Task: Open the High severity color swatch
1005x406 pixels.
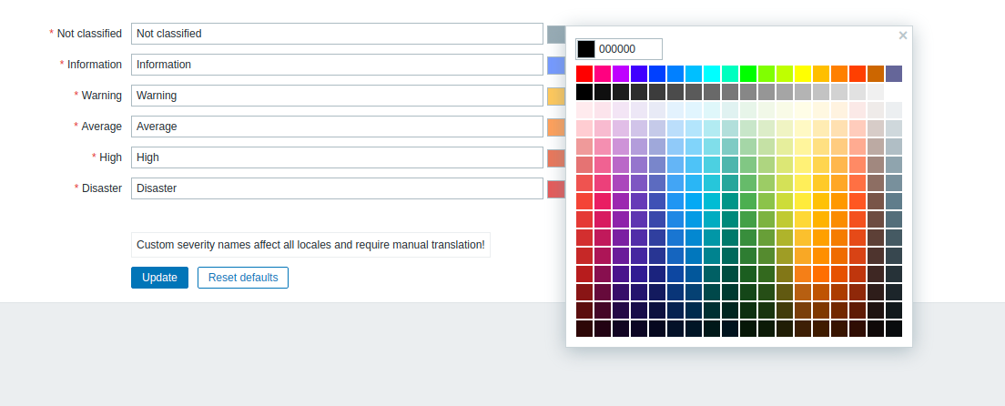Action: pos(556,158)
